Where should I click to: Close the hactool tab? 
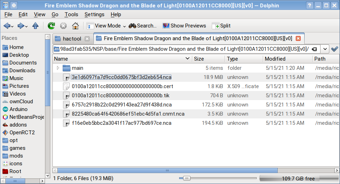87,39
